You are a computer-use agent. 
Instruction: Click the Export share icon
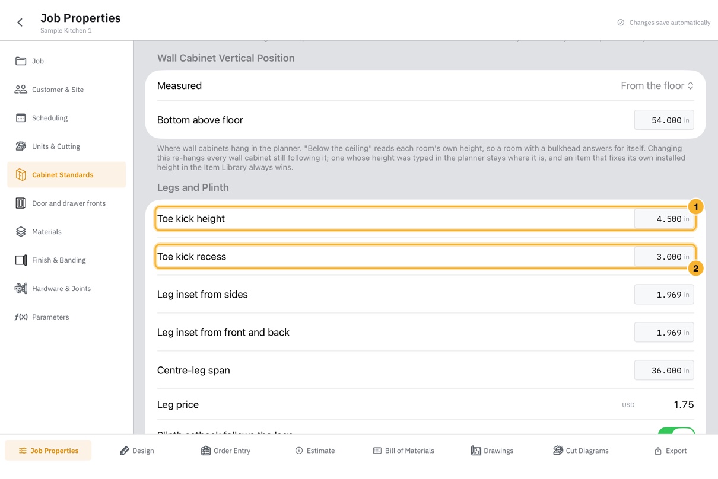coord(657,451)
